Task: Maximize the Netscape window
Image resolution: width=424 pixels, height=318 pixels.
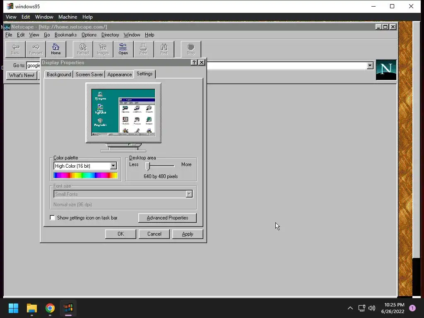Action: (x=385, y=27)
